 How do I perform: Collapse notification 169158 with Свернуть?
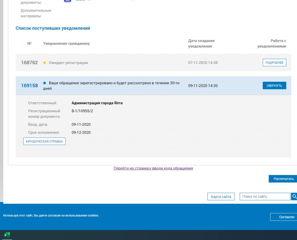pos(274,86)
